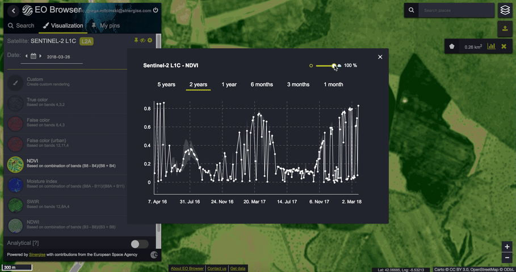Select the Custom rendering layer
Viewport: 516px width, 272px height.
[66, 82]
